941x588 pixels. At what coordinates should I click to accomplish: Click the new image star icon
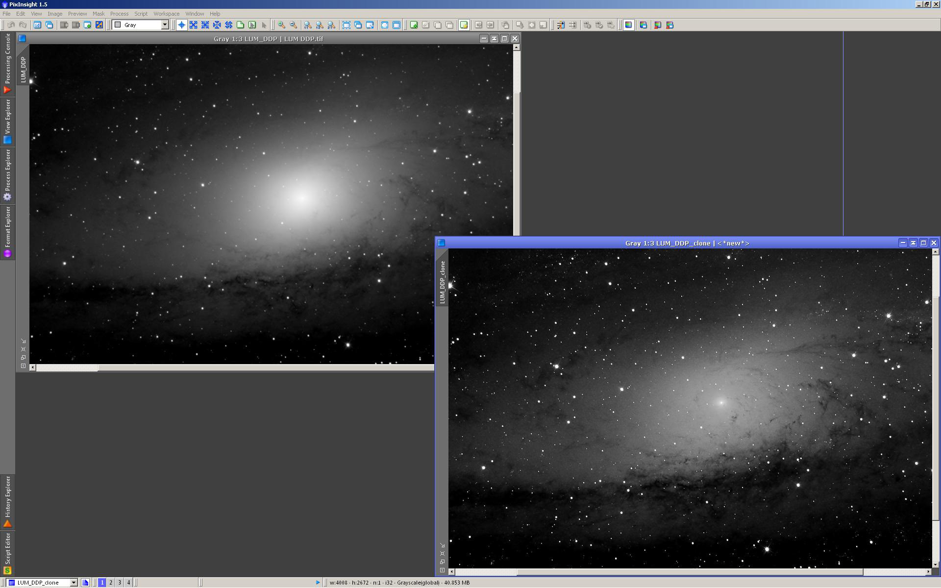point(464,25)
